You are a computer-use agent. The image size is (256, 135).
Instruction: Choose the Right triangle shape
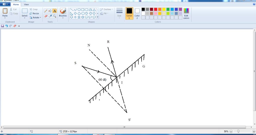[71, 13]
